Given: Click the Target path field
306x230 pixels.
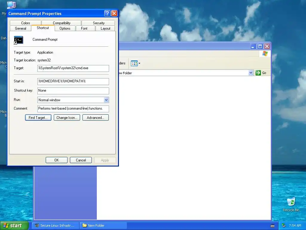Looking at the screenshot, I should (73, 68).
